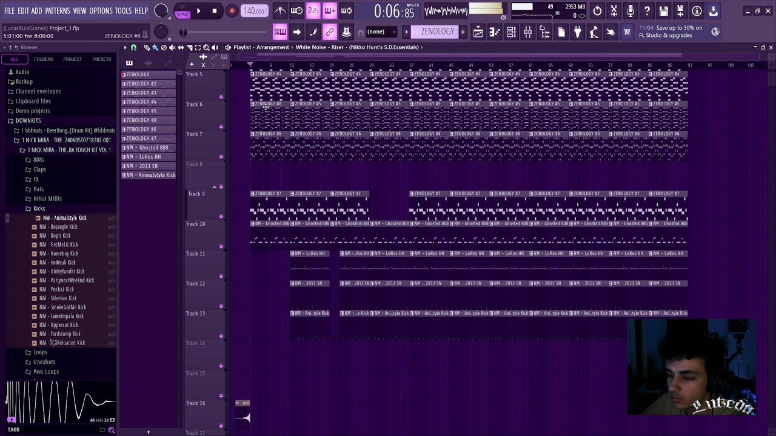The image size is (776, 436).
Task: Arm the red Record button
Action: (232, 11)
